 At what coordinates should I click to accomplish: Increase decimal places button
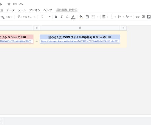[3, 17]
